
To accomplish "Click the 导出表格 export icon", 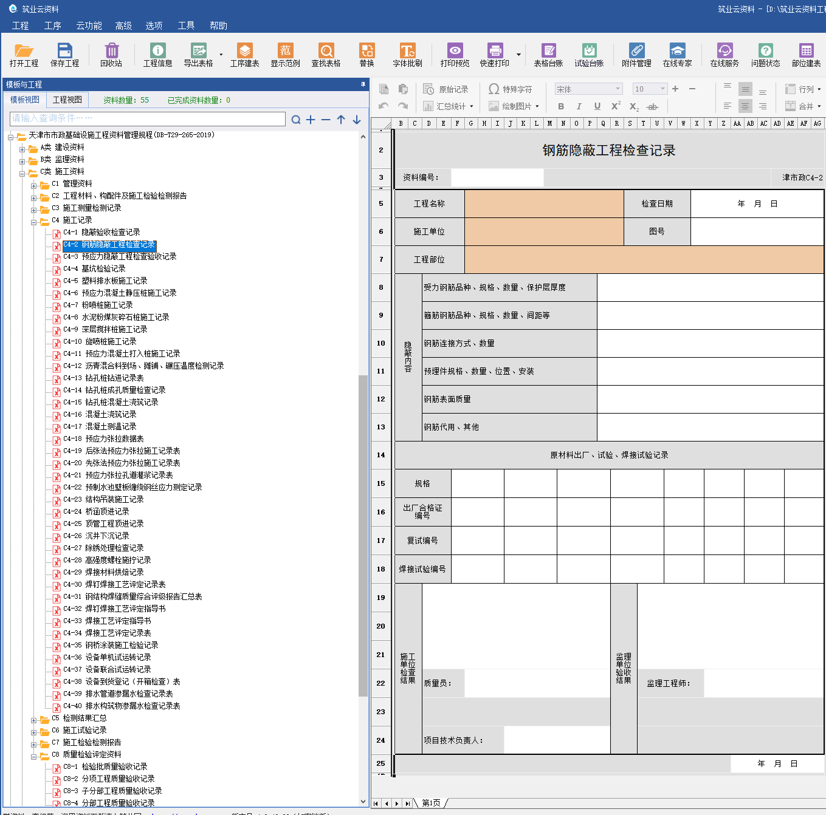I will [x=198, y=55].
